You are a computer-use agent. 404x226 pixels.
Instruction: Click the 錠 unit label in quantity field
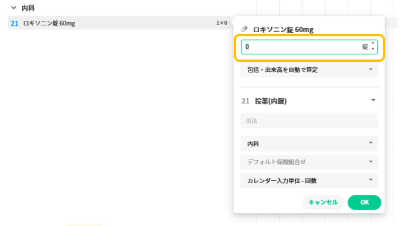point(365,47)
